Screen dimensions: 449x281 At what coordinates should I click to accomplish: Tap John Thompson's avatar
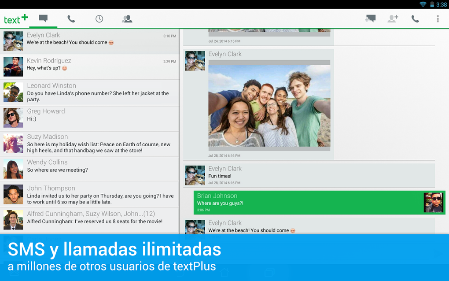[13, 195]
